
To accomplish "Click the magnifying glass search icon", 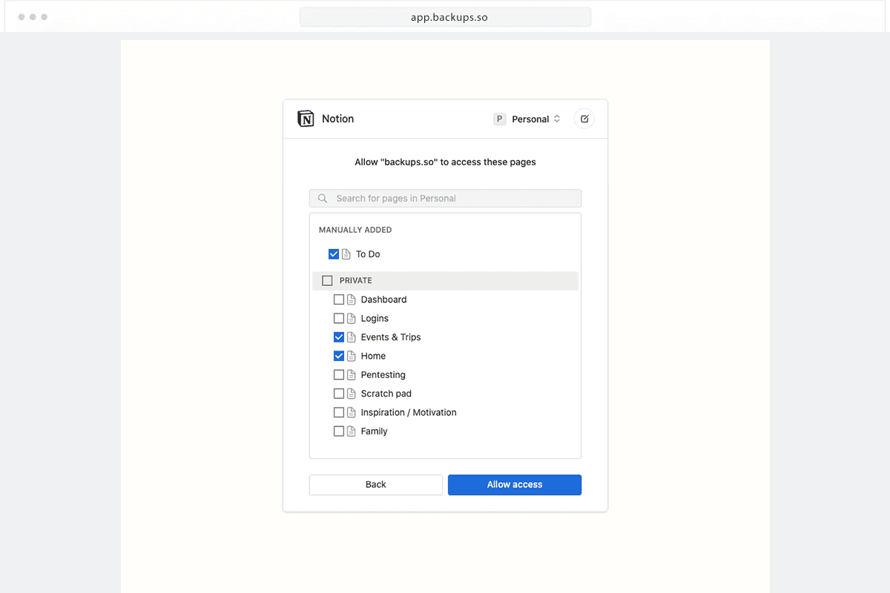I will (322, 198).
